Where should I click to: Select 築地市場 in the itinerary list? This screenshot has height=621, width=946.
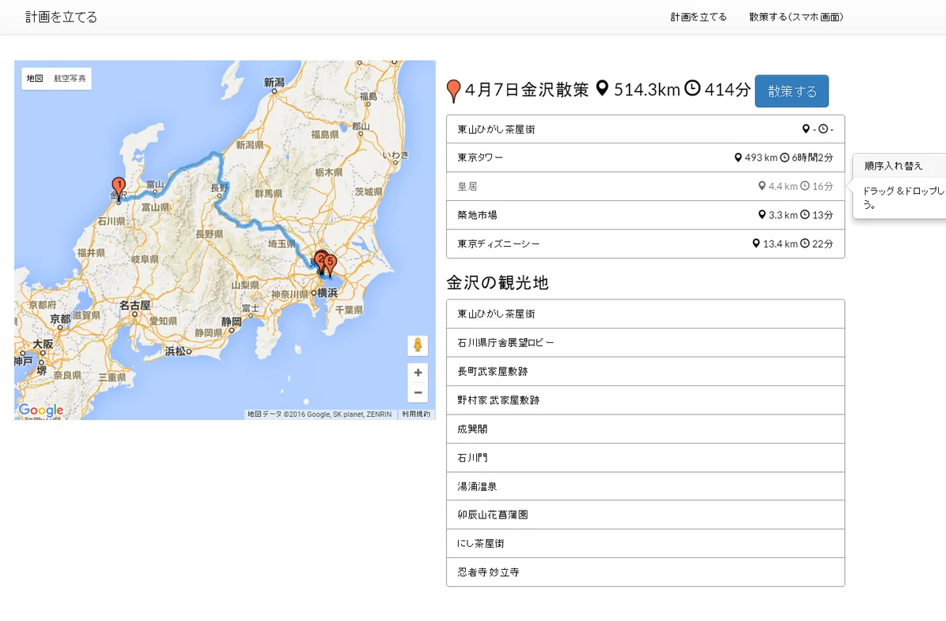click(x=646, y=215)
